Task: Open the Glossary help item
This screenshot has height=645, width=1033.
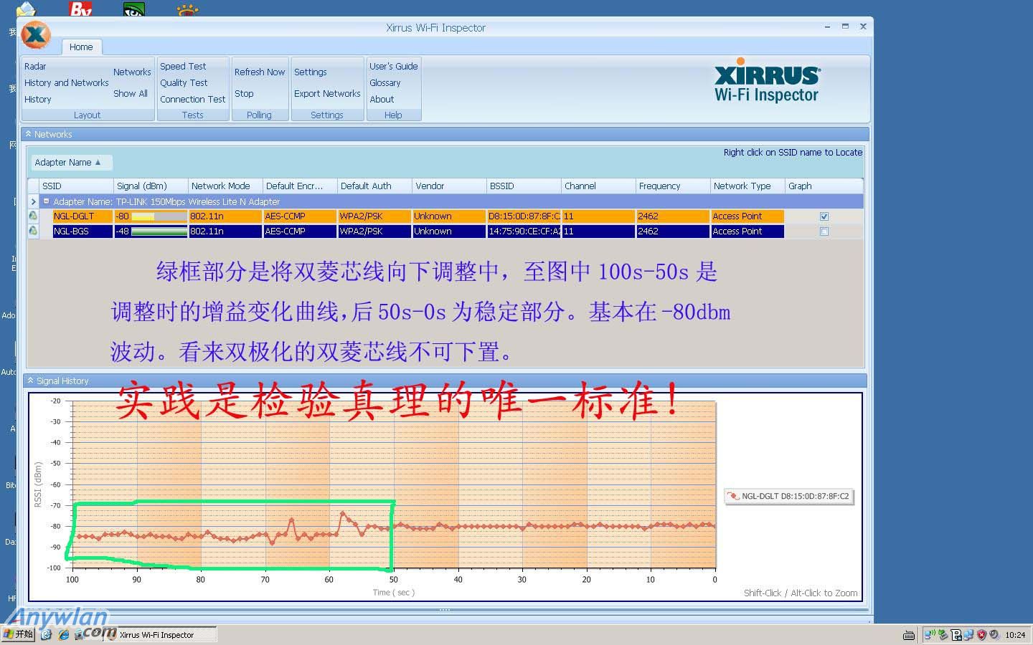Action: click(385, 82)
